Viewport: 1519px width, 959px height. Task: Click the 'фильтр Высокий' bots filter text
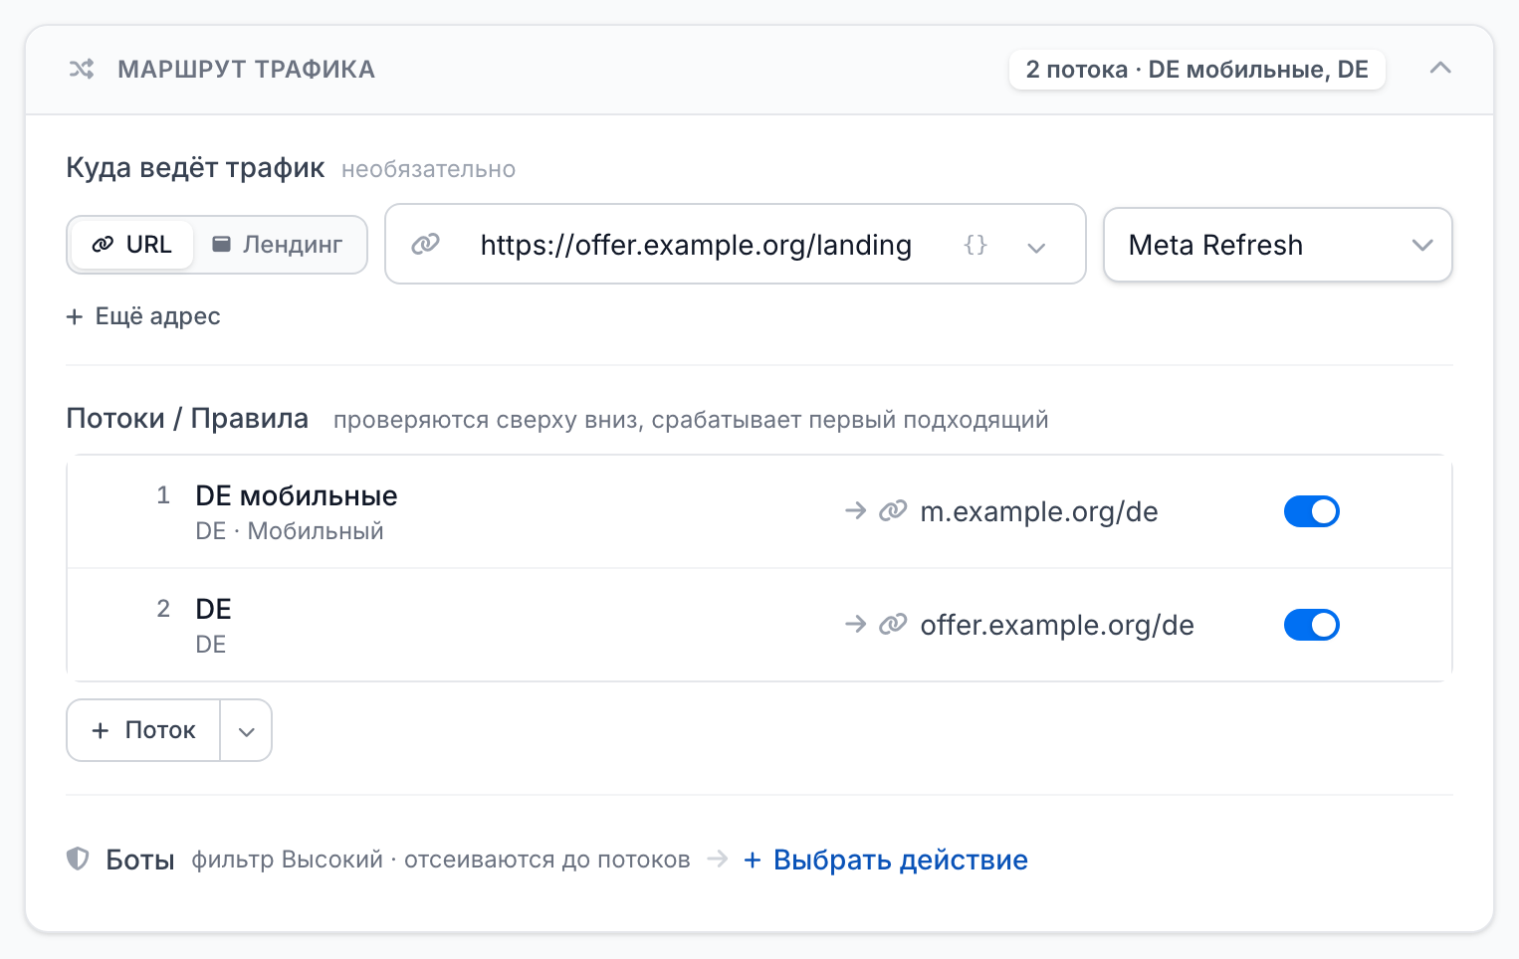tap(288, 860)
